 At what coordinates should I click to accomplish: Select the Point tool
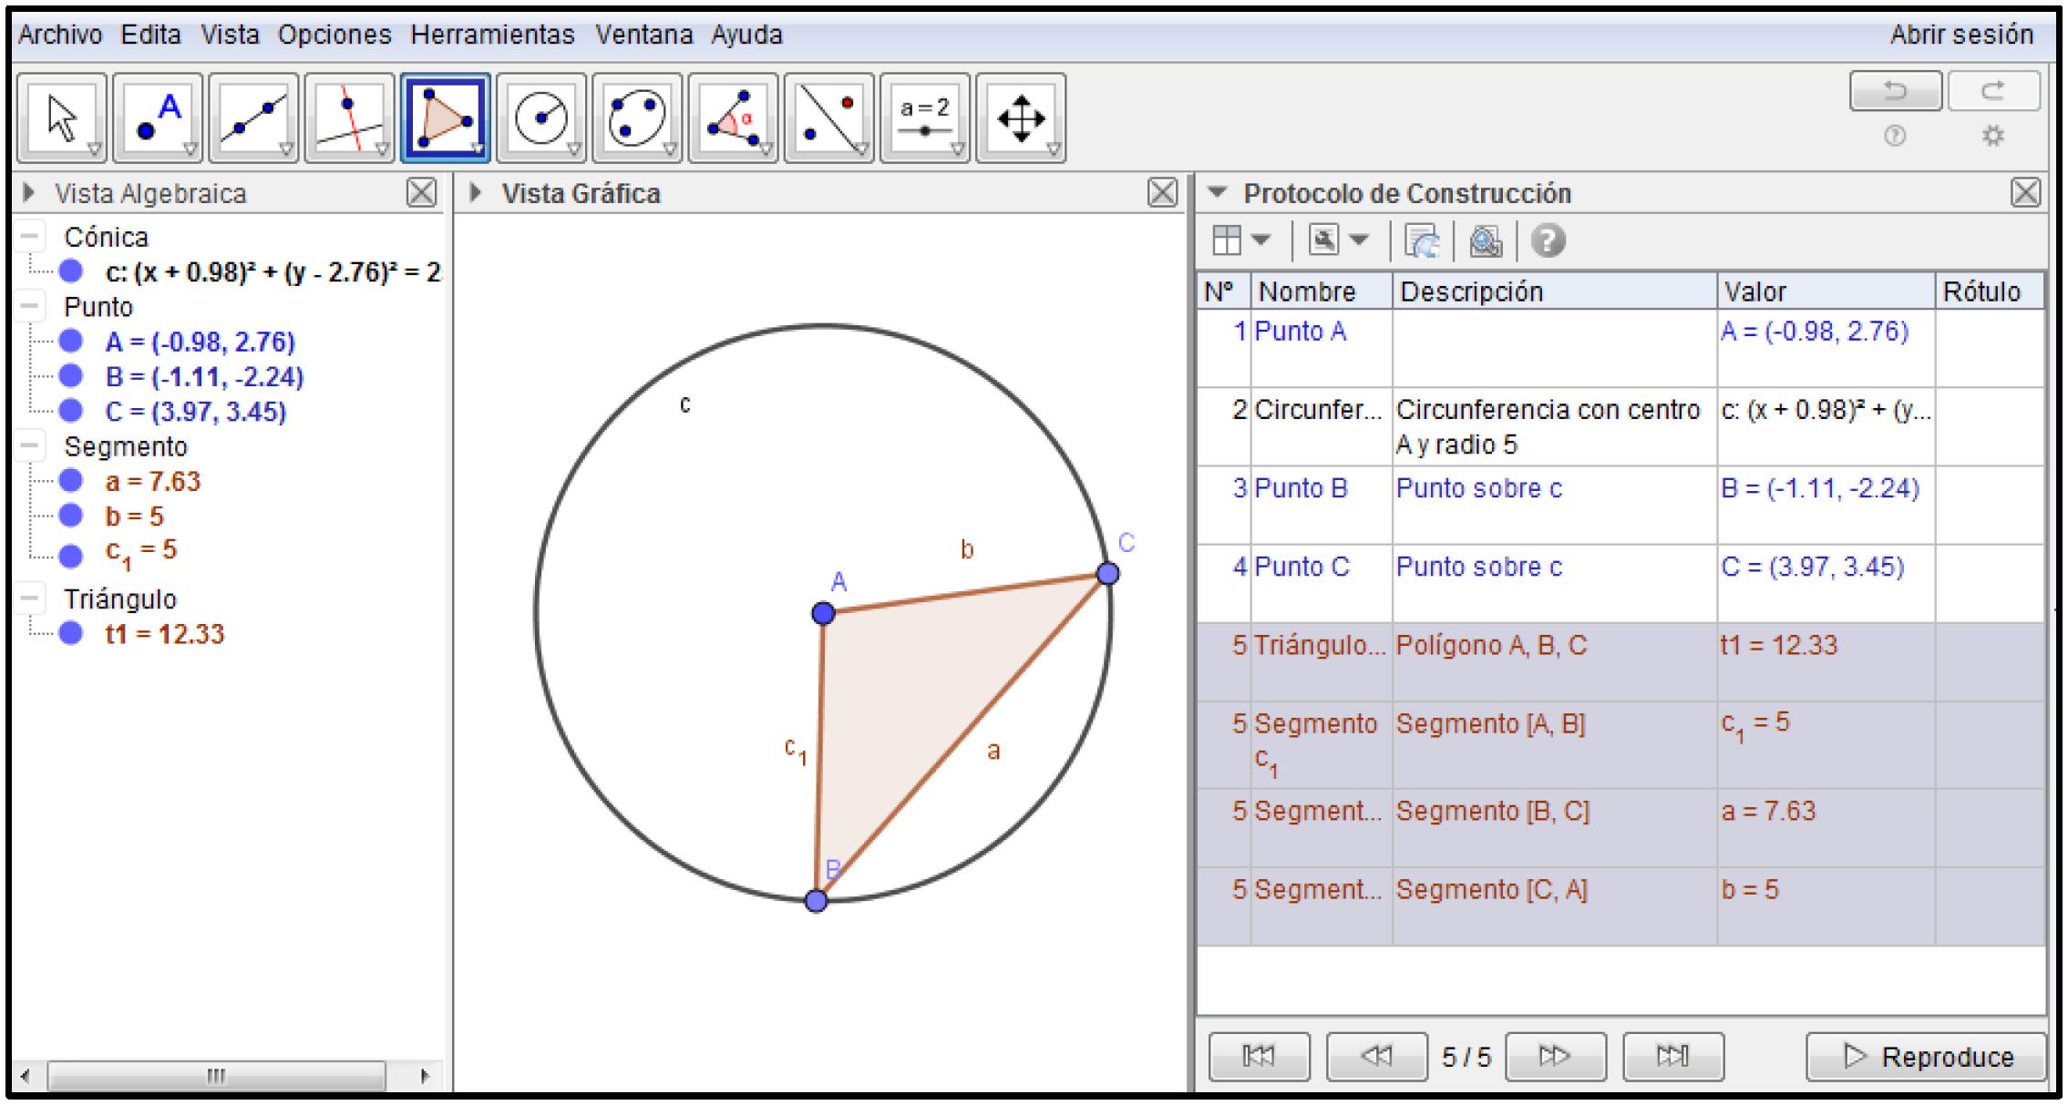tap(159, 117)
